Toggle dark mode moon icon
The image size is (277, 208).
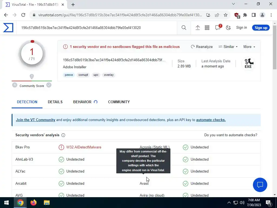(228, 28)
